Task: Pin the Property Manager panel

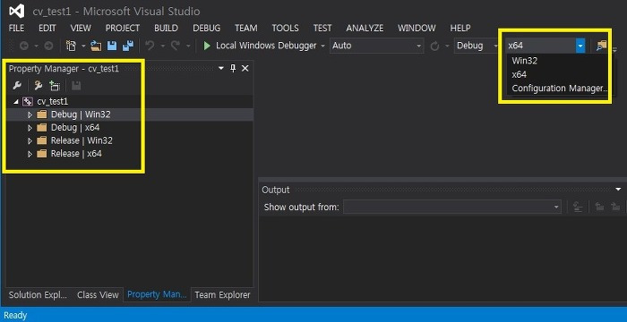Action: click(233, 68)
